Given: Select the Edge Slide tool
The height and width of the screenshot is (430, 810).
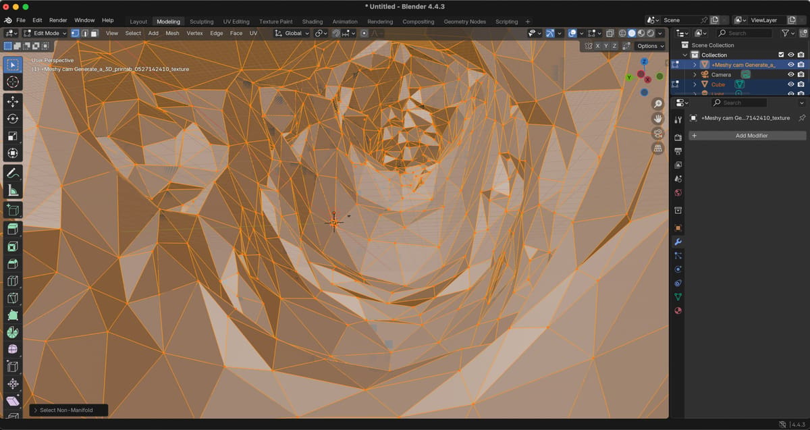Looking at the screenshot, I should pyautogui.click(x=13, y=367).
